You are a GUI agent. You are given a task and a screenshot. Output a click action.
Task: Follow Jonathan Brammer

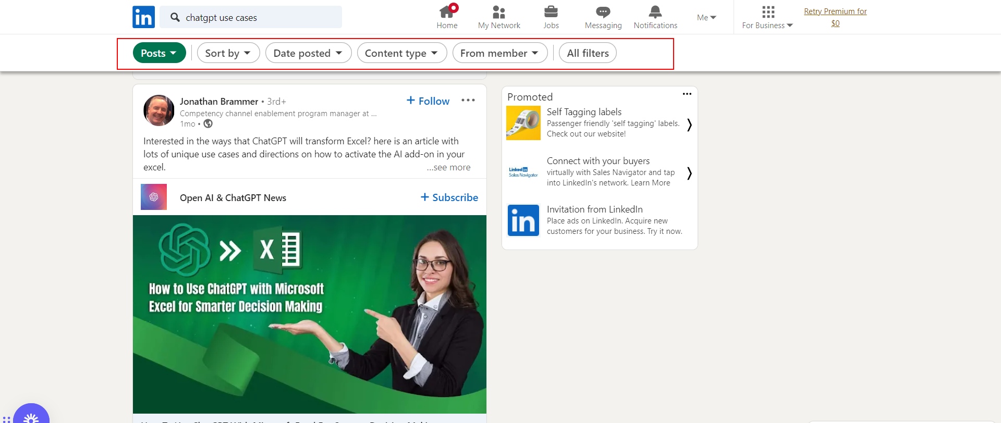coord(428,101)
